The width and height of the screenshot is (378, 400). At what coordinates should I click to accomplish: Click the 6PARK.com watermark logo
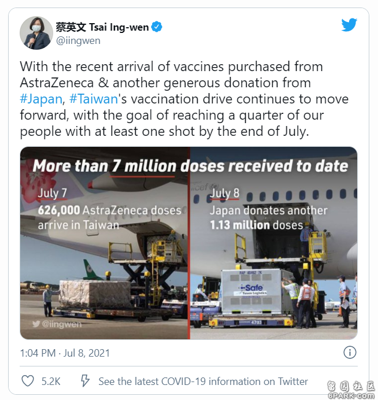click(x=352, y=390)
